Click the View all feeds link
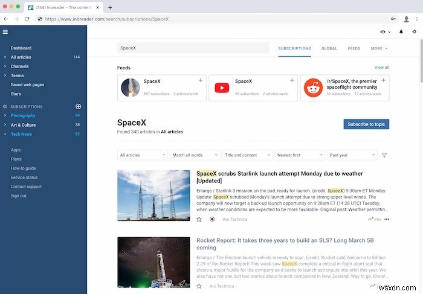Viewport: 423px width, 294px height. pos(382,68)
